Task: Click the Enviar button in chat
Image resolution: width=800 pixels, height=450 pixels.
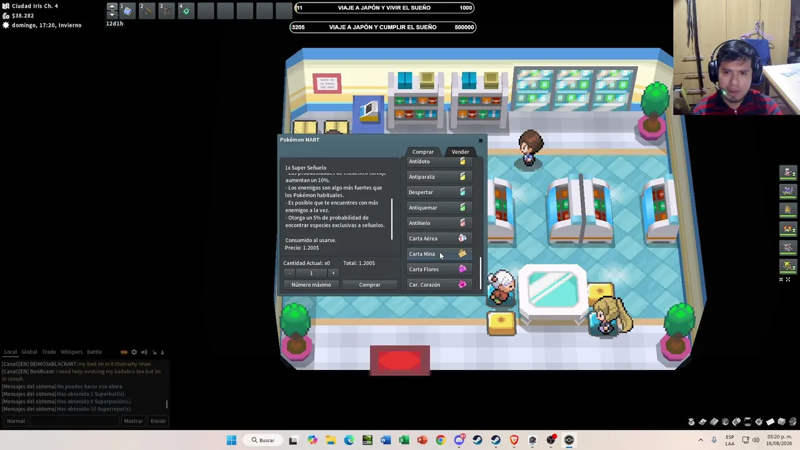Action: click(x=158, y=421)
